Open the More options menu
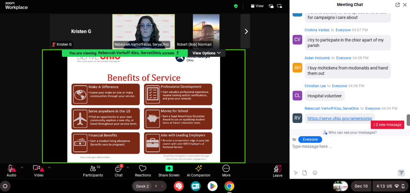Screen dimensions: 410x193 (x=226, y=171)
